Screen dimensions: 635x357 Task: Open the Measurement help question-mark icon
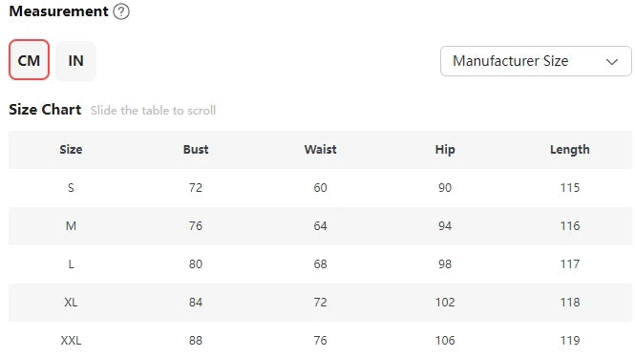point(121,11)
